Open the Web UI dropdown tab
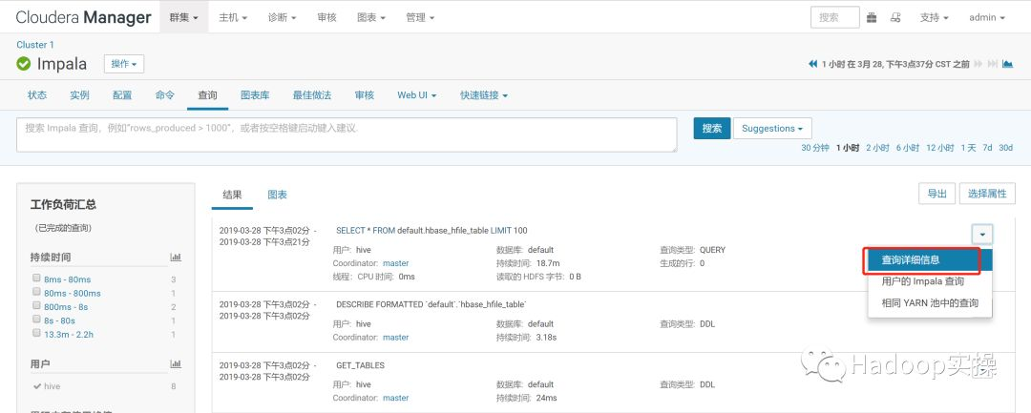Screen dimensions: 1031x413 (416, 95)
